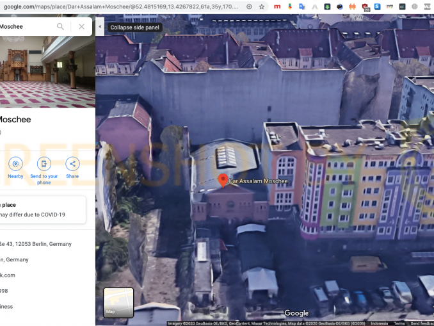The height and width of the screenshot is (326, 434).
Task: Click the address ending '43, 12053 Berlin, Germany'
Action: click(x=36, y=244)
